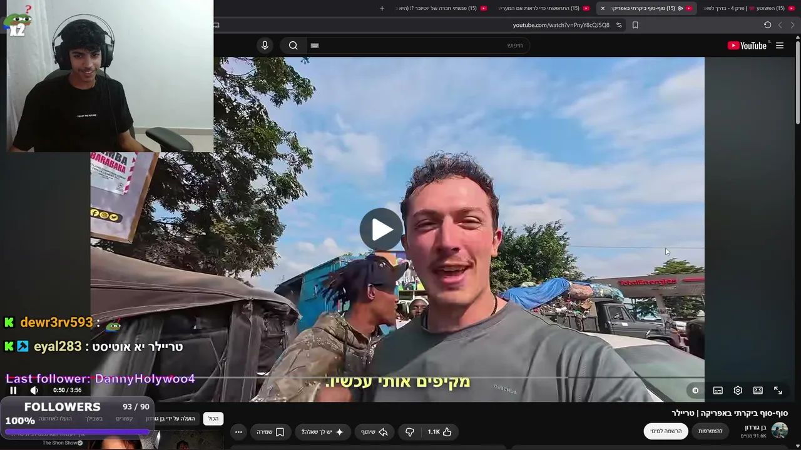801x450 pixels.
Task: Go back with the browser arrow pointing left
Action: tap(780, 25)
